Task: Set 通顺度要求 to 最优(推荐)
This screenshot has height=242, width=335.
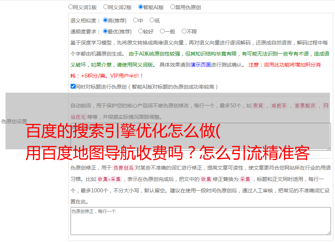Action: tap(105, 31)
